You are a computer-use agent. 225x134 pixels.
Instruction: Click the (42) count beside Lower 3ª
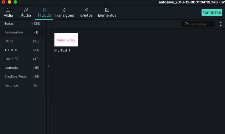click(36, 59)
